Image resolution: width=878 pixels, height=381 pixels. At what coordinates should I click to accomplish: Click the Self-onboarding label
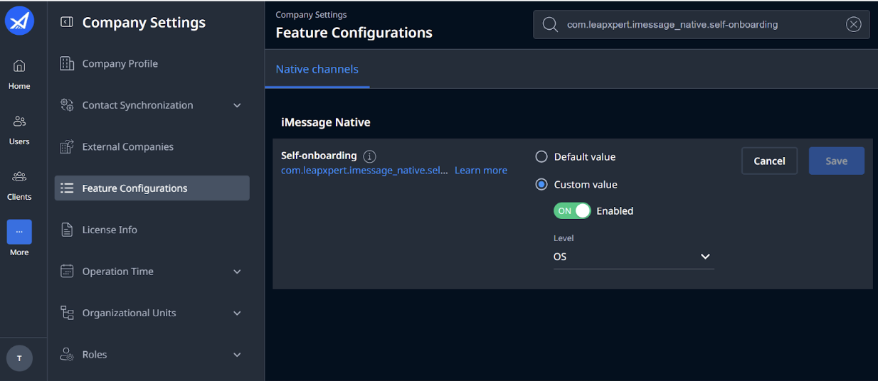(x=319, y=156)
